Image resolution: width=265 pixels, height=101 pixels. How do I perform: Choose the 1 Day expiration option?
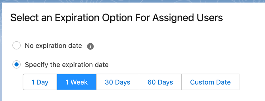pyautogui.click(x=40, y=82)
